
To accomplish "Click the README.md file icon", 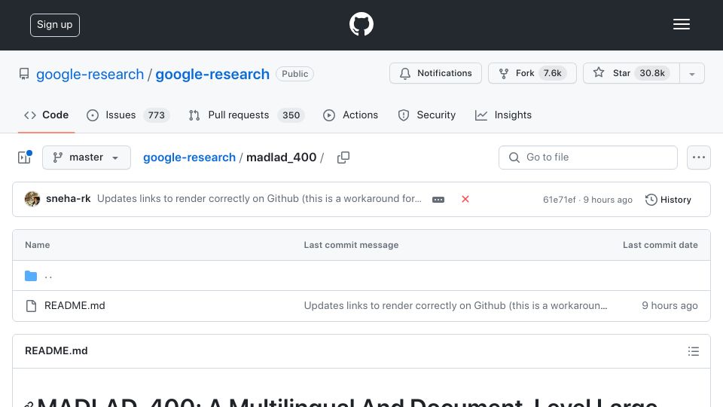I will (x=32, y=306).
